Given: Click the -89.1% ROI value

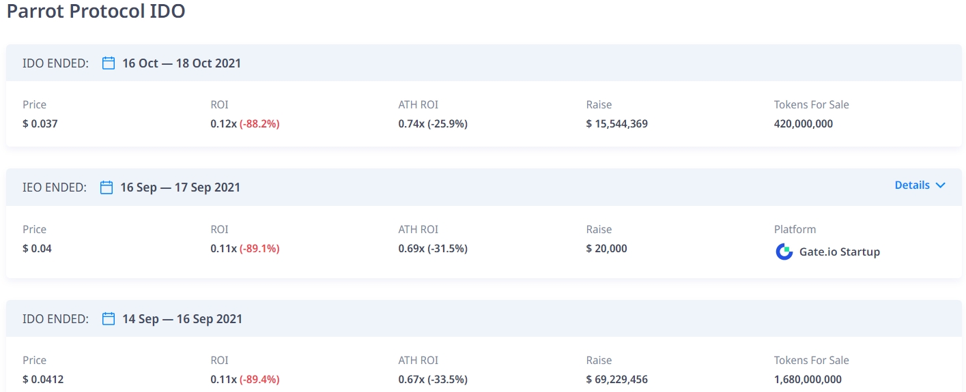Looking at the screenshot, I should [259, 249].
